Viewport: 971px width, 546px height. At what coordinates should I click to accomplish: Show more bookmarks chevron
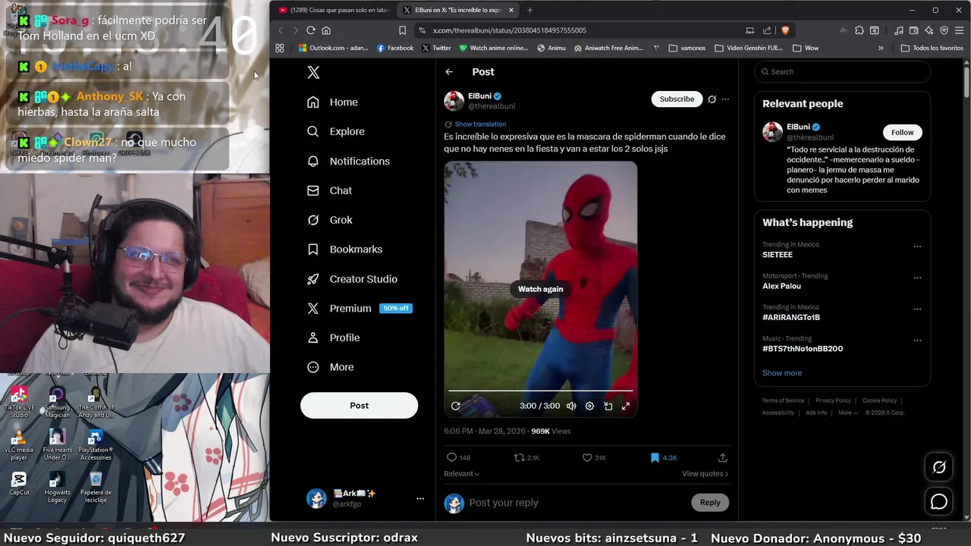pos(881,48)
